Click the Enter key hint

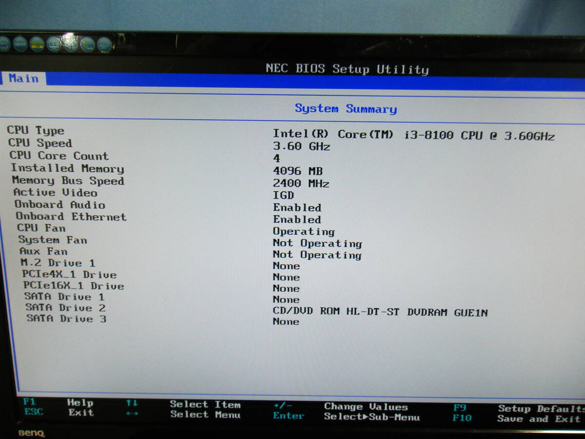(x=289, y=416)
